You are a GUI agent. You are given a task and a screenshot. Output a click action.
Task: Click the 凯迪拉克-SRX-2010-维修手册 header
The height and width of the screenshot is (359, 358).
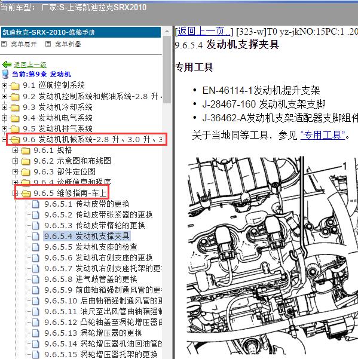[x=81, y=32]
